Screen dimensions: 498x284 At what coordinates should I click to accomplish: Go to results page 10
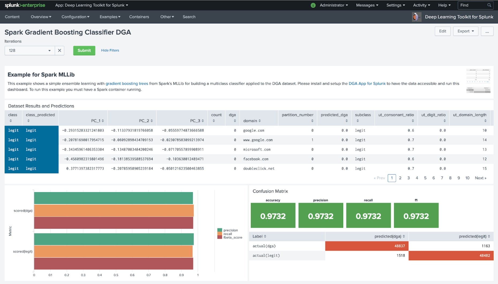[x=467, y=178]
